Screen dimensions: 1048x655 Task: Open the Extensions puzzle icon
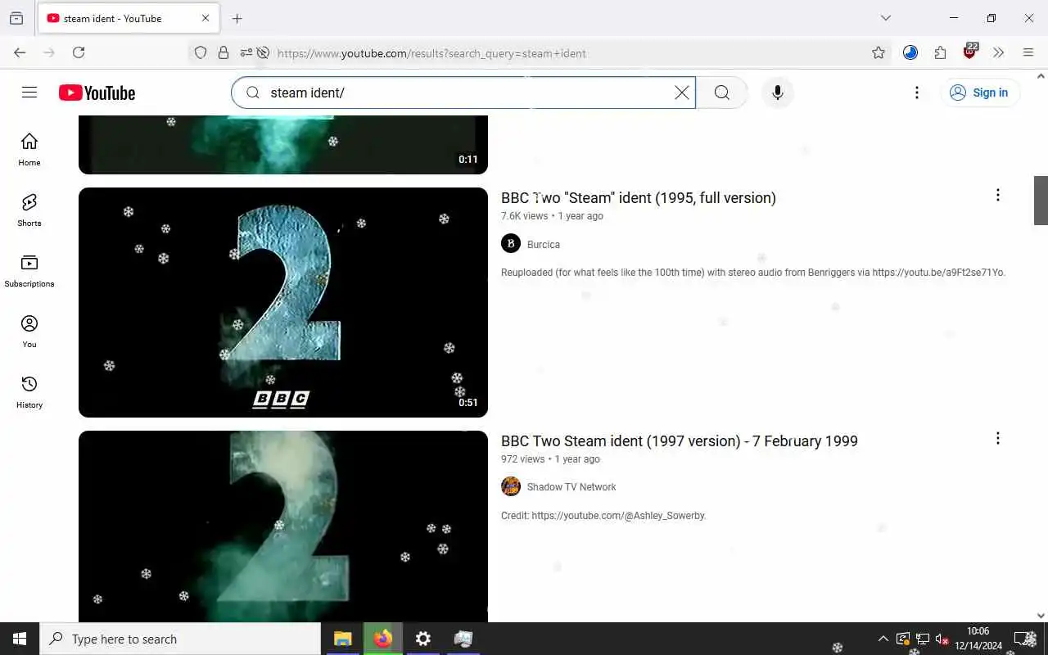(940, 52)
